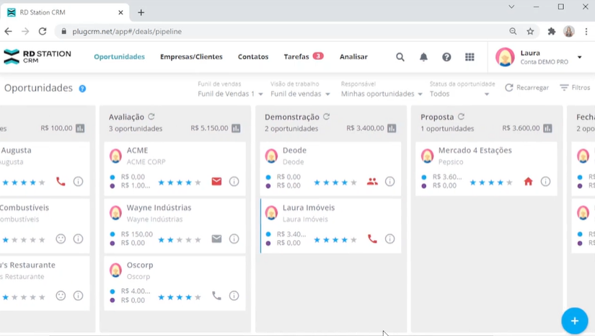Click RD Station CRM logo

click(38, 56)
